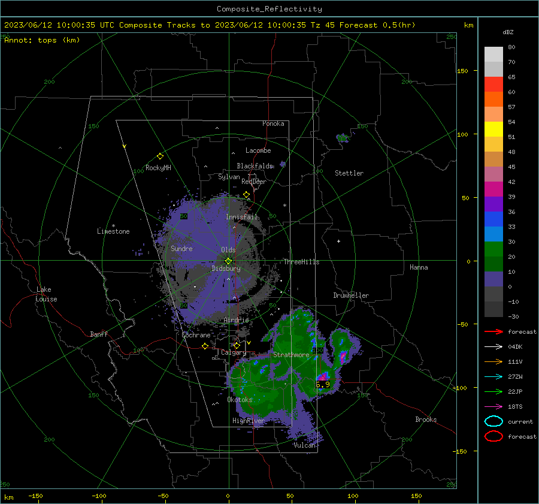539x504 pixels.
Task: Select the orange 111V arrow legend icon
Action: [493, 361]
